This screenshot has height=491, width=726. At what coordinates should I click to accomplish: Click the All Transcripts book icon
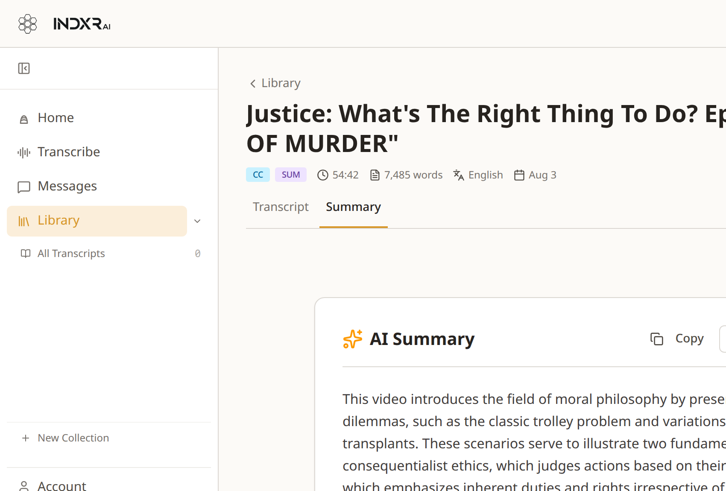click(26, 254)
